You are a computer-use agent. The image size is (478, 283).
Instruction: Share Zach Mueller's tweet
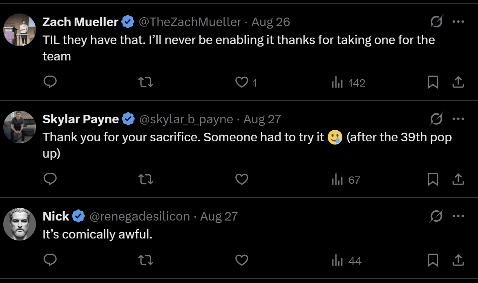458,82
